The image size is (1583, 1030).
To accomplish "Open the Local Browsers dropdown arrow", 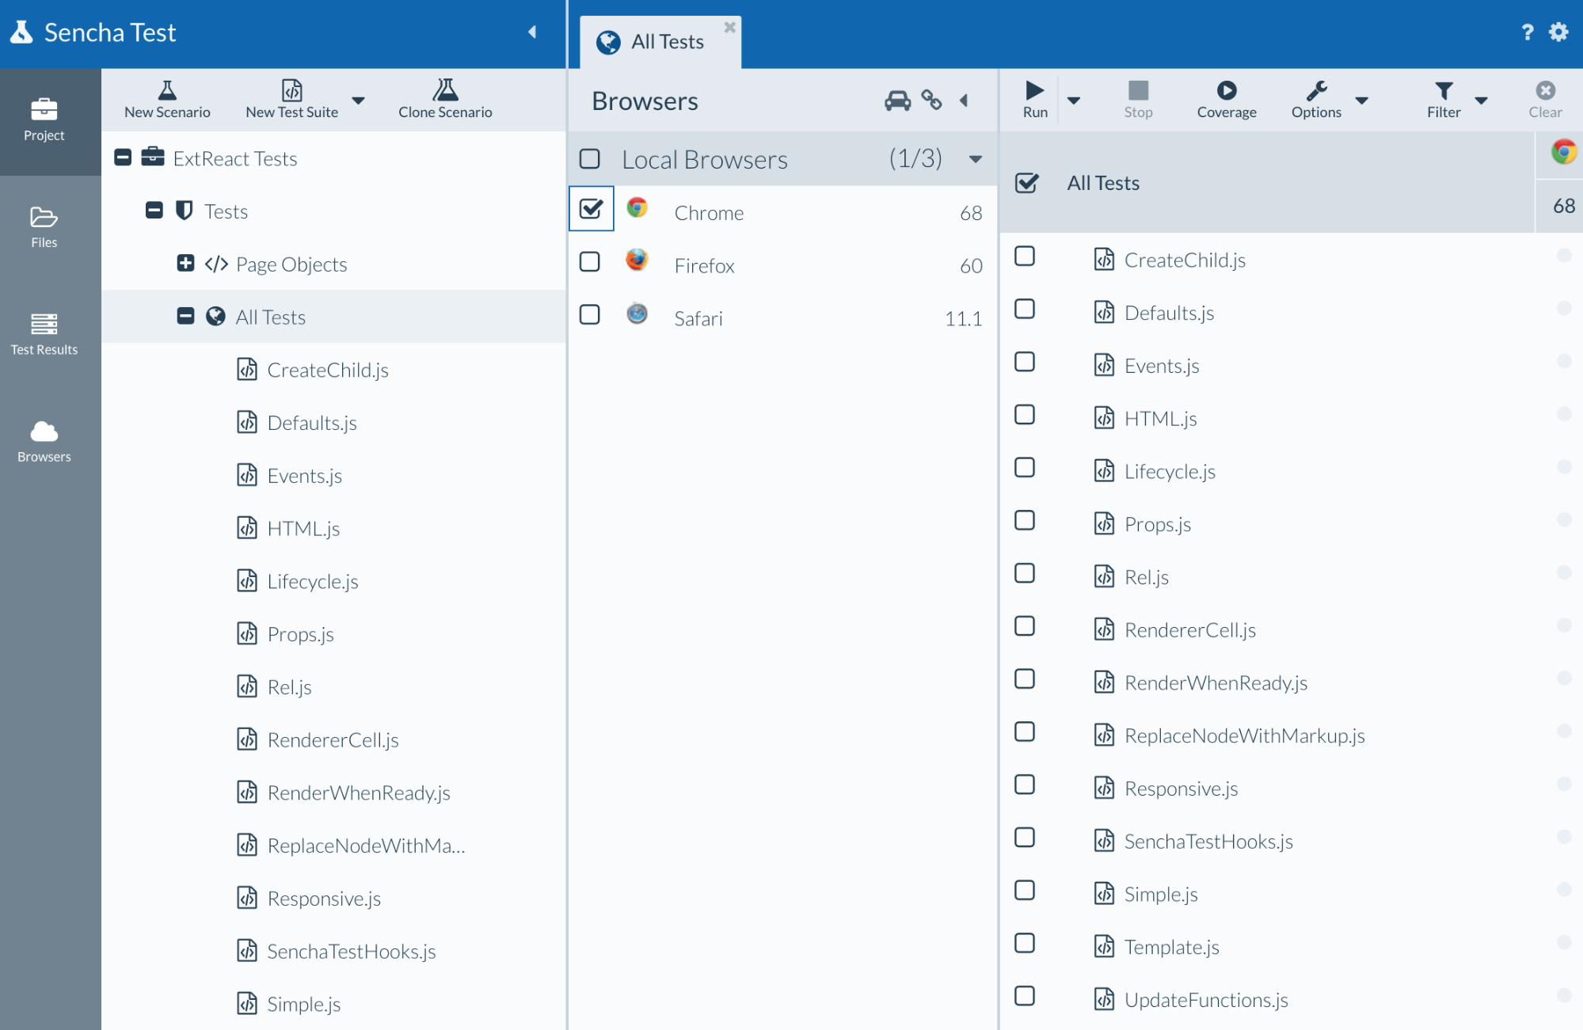I will point(976,159).
